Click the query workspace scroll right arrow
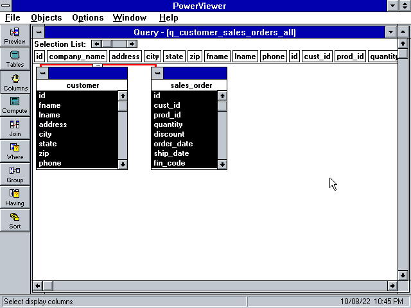411x308 pixels. 392,286
